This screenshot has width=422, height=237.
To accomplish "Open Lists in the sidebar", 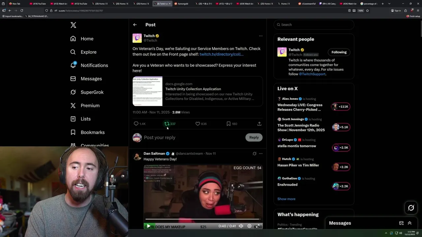I will point(80,119).
